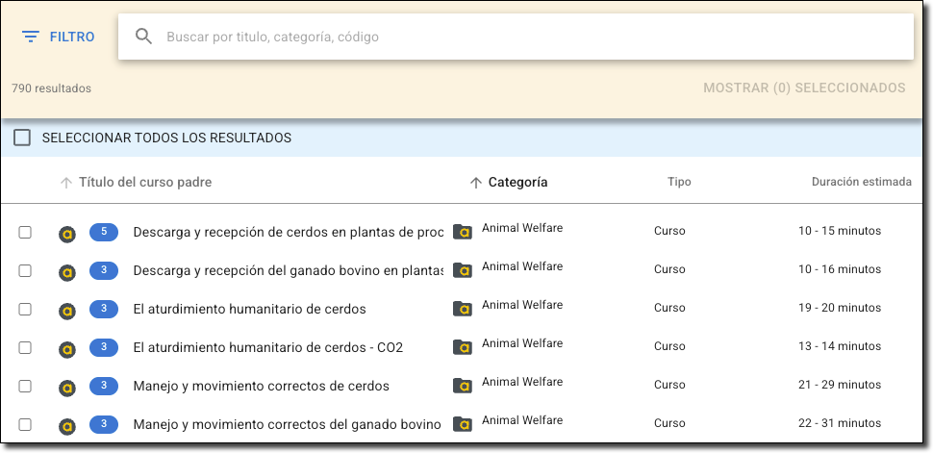933x453 pixels.
Task: Tick checkbox for Manejo y movimiento correctos del ganado bovino
Action: [25, 424]
